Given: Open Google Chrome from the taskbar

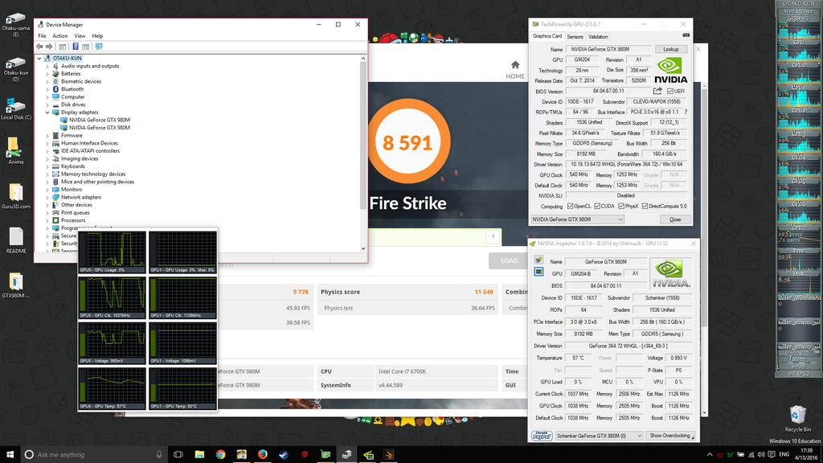Looking at the screenshot, I should [220, 455].
